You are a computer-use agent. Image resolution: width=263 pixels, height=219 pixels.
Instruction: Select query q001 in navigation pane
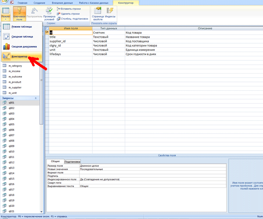coord(11,102)
